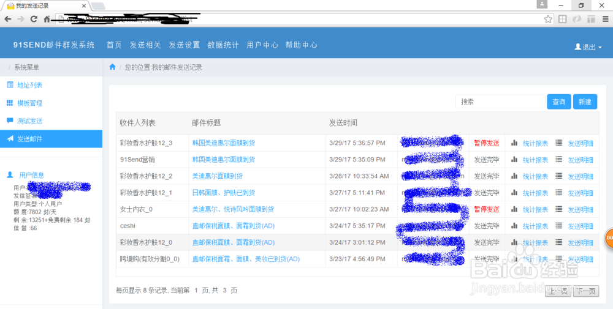Image resolution: width=613 pixels, height=309 pixels.
Task: Open 数据统计 navigation menu
Action: pyautogui.click(x=223, y=45)
